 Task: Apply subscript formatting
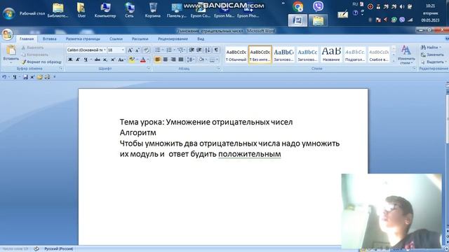point(105,59)
